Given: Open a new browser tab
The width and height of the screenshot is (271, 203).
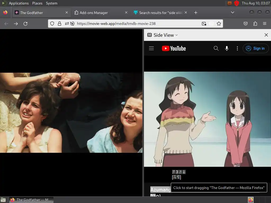Looking at the screenshot, I should tap(196, 13).
